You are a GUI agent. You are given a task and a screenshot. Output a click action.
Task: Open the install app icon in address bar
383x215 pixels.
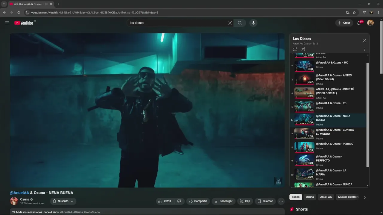point(348,13)
